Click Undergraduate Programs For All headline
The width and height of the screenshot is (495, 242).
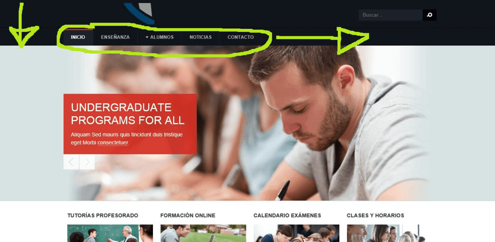127,114
